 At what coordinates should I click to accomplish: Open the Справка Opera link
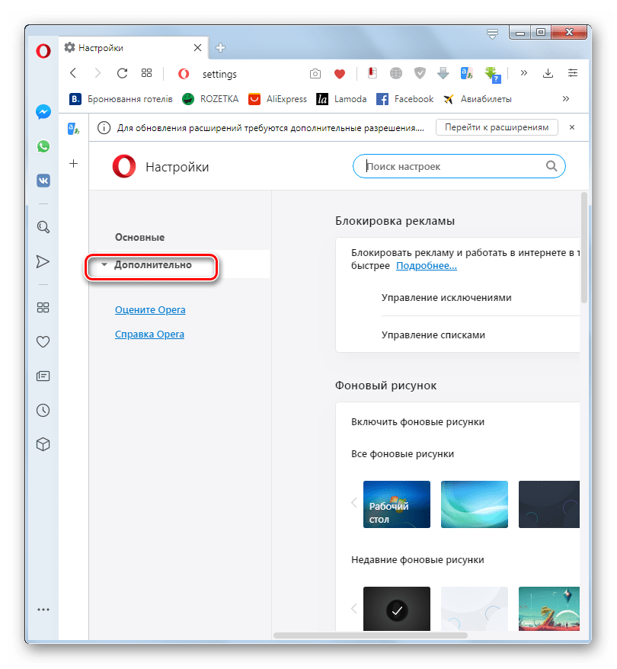click(149, 334)
